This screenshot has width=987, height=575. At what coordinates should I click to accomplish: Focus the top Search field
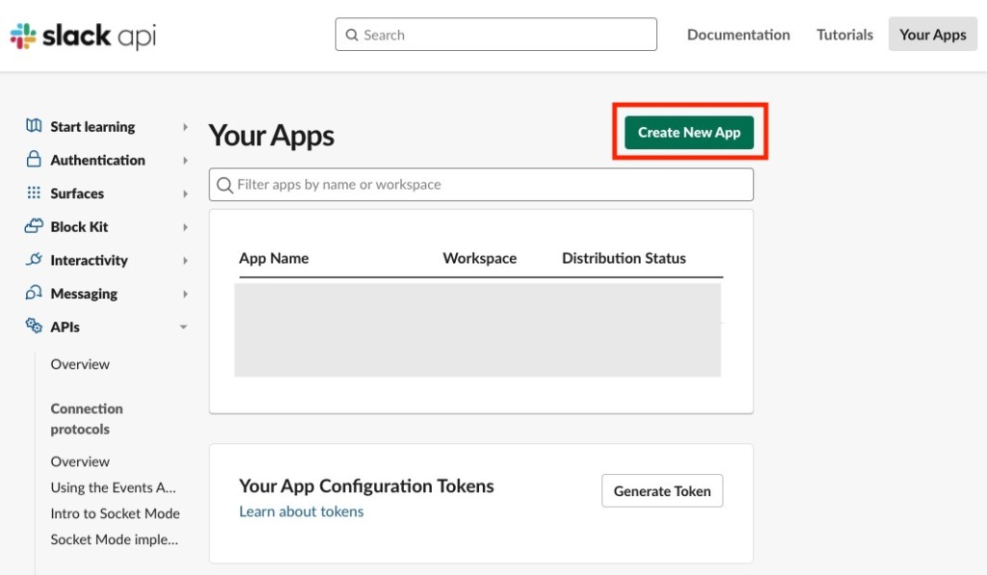[x=496, y=35]
